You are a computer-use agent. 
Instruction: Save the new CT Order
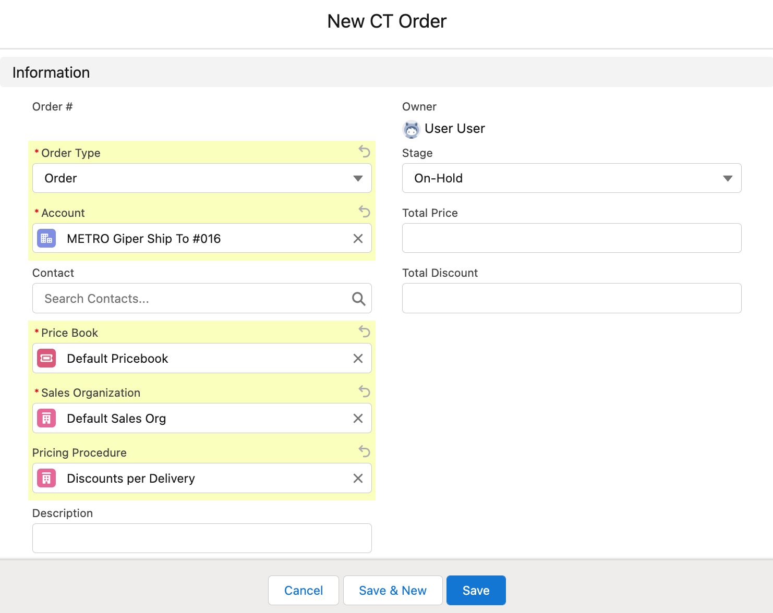click(476, 591)
